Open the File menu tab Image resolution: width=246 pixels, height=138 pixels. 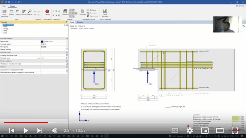4,6
